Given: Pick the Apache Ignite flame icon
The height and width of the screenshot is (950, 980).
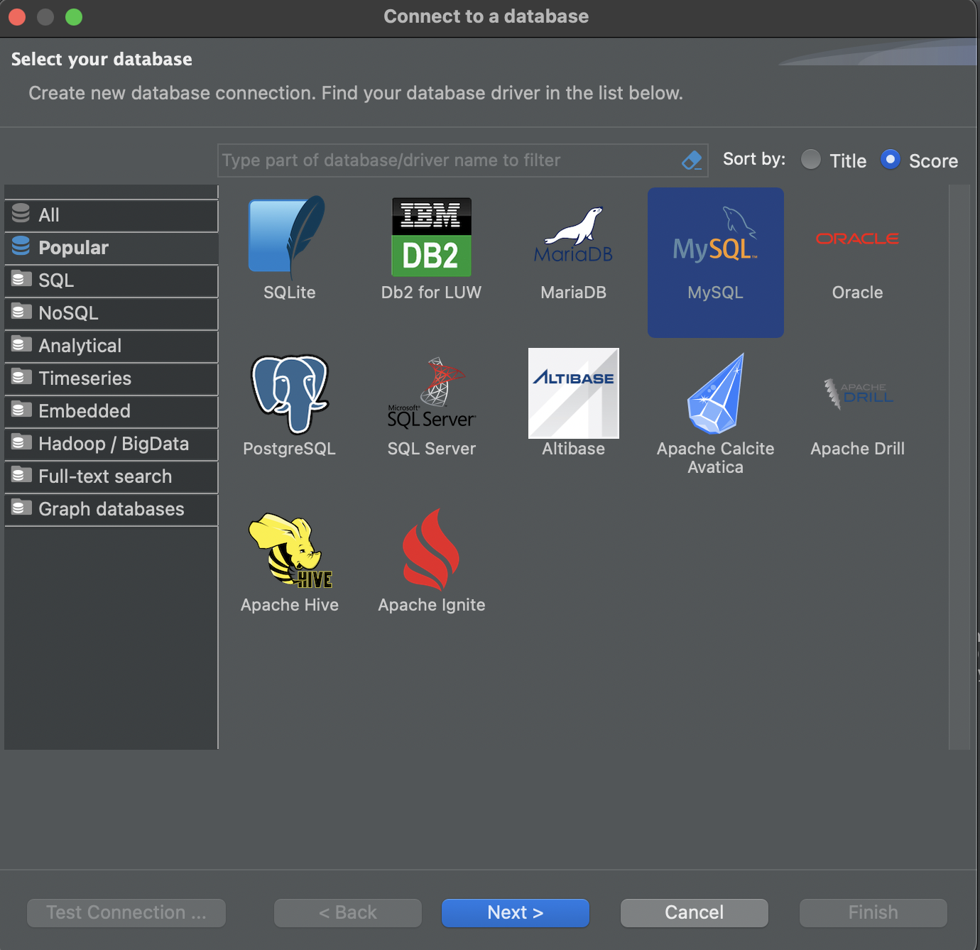Looking at the screenshot, I should pyautogui.click(x=431, y=550).
